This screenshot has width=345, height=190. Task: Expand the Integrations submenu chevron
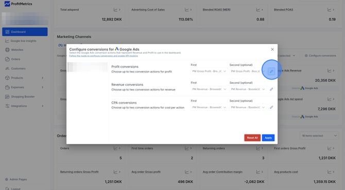coord(42,106)
